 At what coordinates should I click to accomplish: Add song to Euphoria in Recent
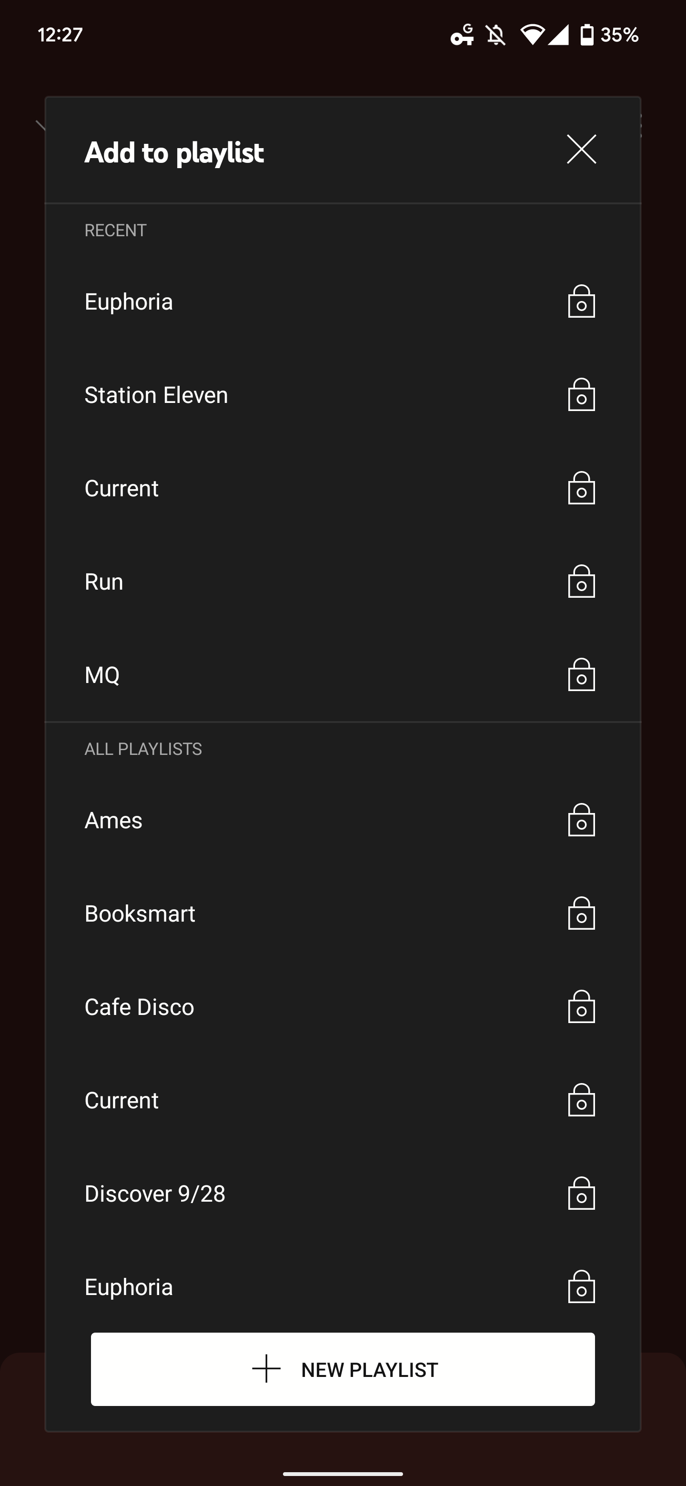point(129,301)
